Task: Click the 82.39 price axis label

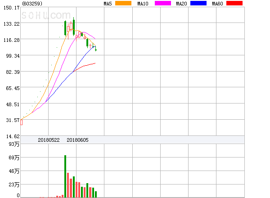Action: [x=13, y=72]
